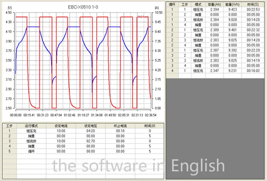
Task: Click cutoff current cell 00.10
Action: tap(120, 131)
